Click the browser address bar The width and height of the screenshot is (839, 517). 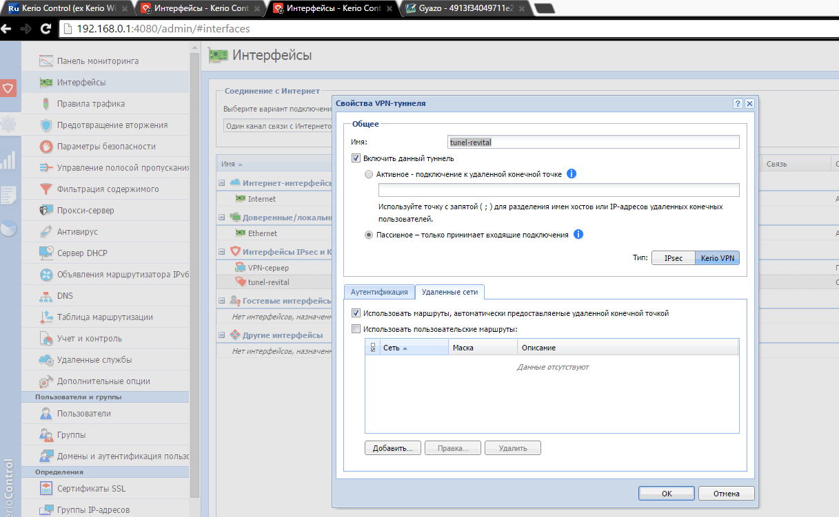click(x=448, y=29)
